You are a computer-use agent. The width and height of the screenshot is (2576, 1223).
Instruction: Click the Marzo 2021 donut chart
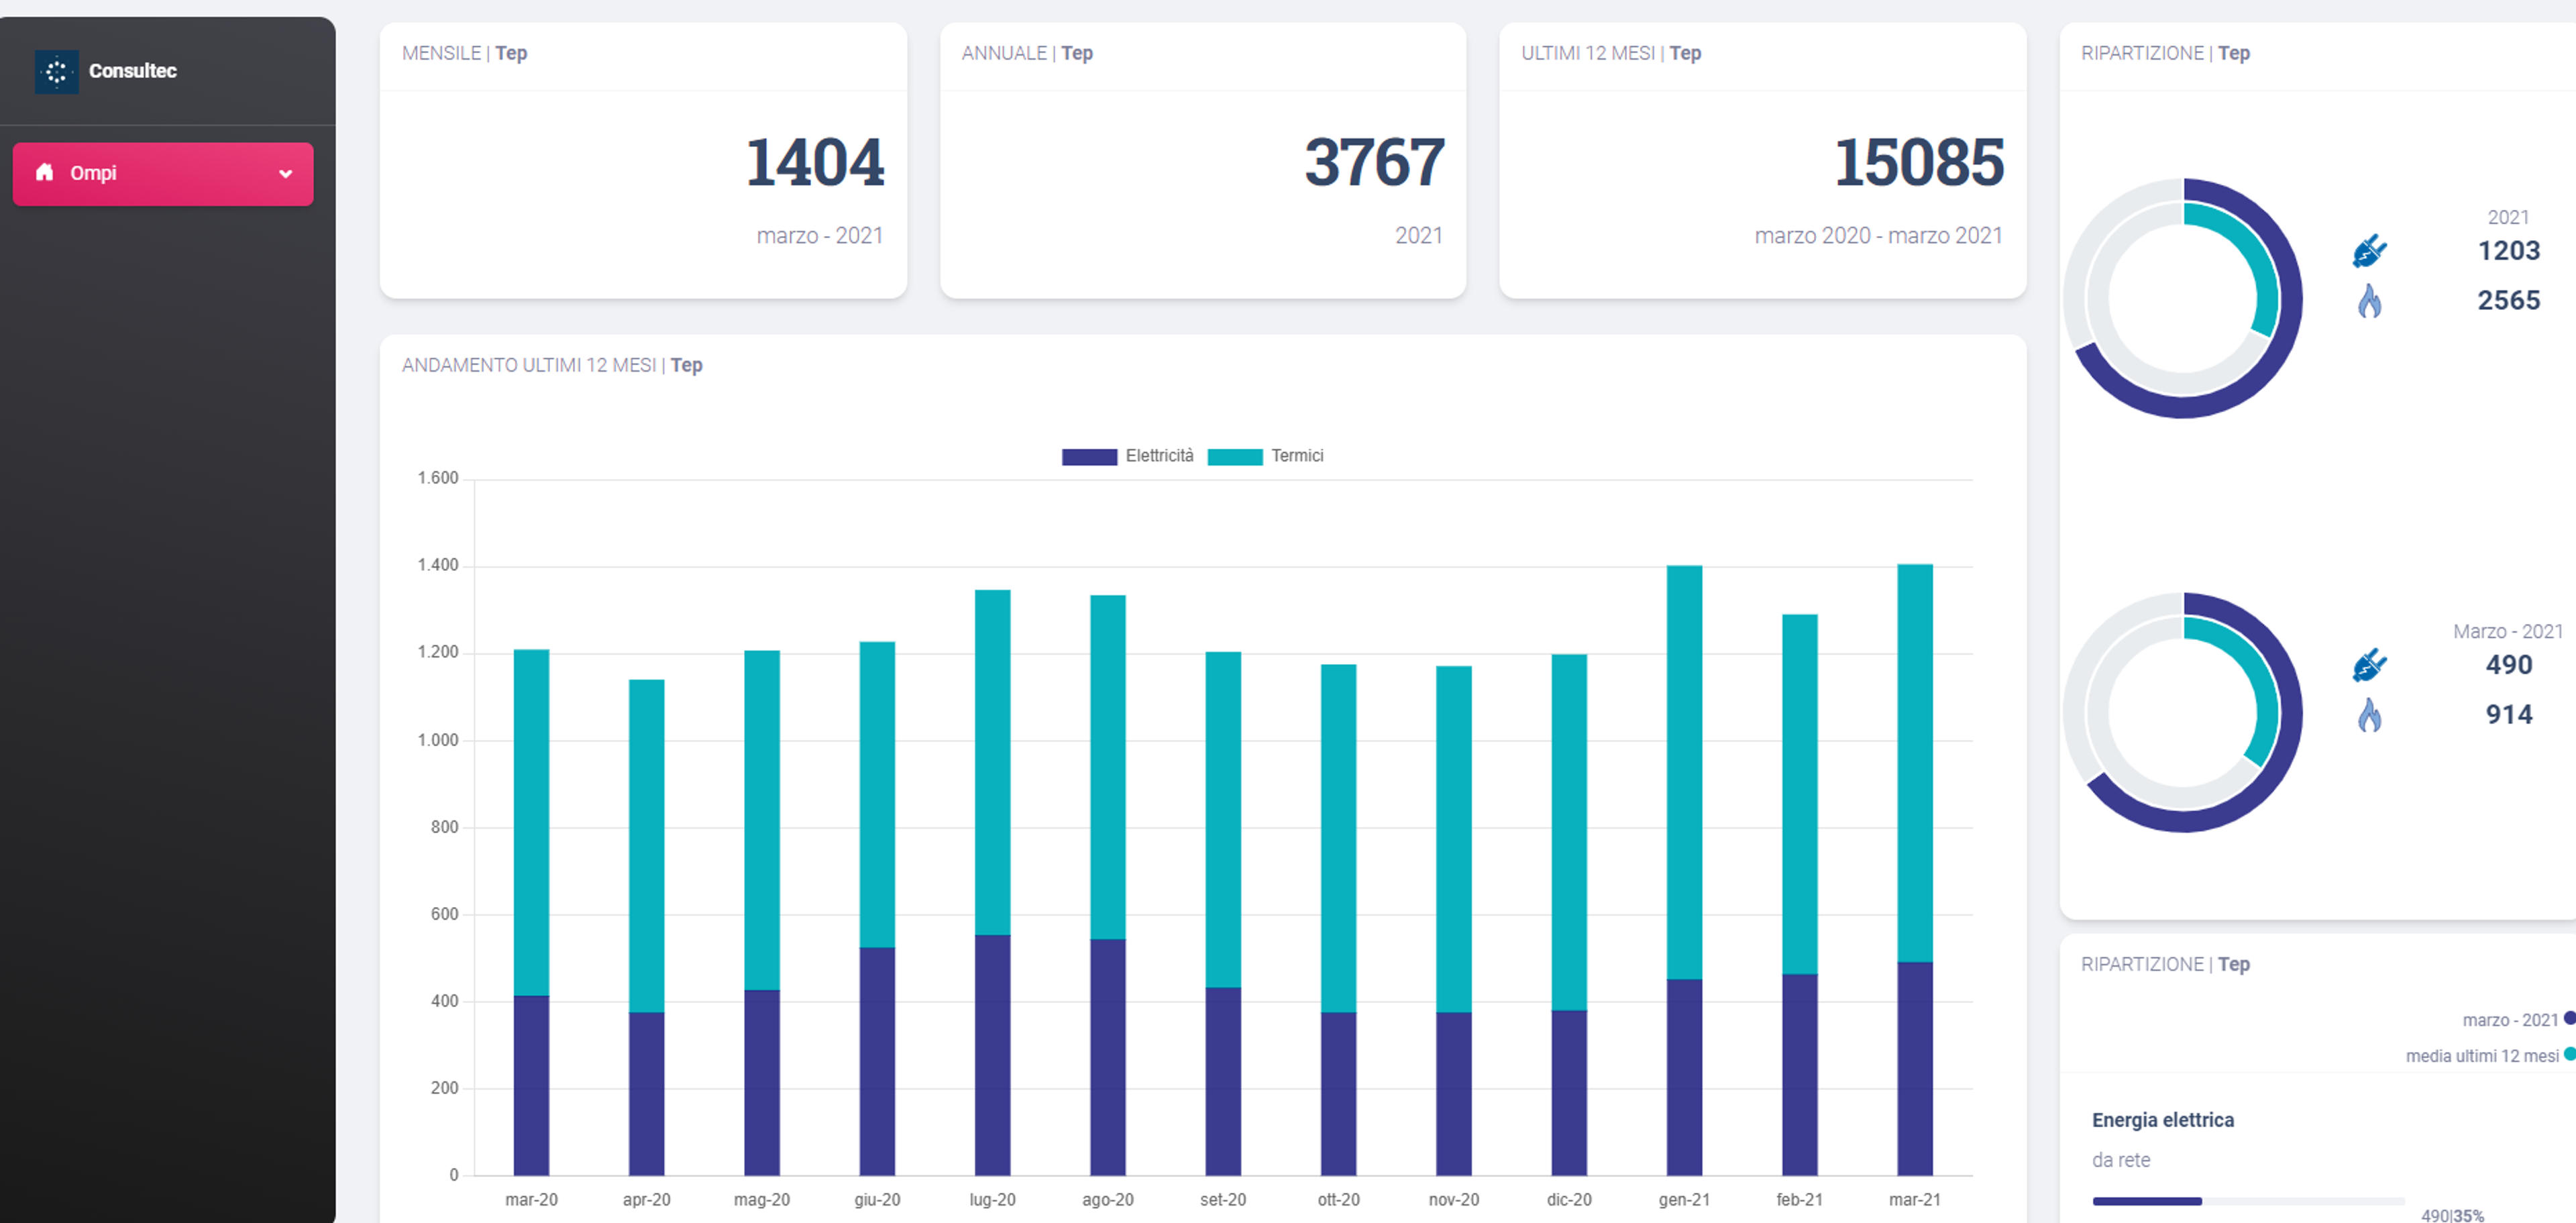coord(2183,712)
